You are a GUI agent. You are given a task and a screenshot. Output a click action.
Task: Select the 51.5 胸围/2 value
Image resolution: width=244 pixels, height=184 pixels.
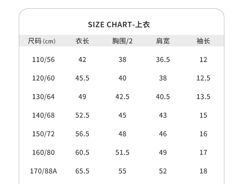pyautogui.click(x=122, y=153)
